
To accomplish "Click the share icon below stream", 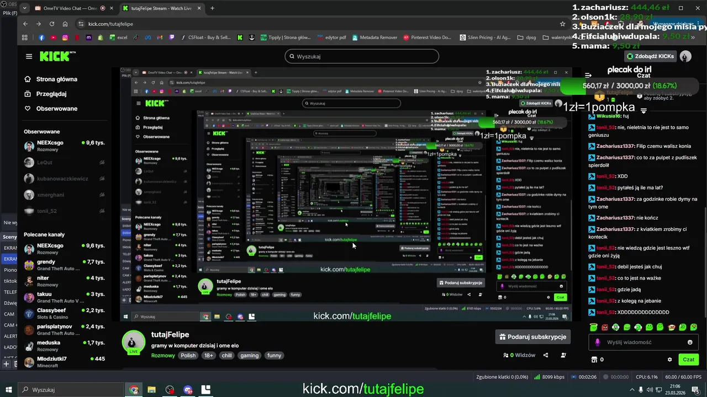I will 546,356.
